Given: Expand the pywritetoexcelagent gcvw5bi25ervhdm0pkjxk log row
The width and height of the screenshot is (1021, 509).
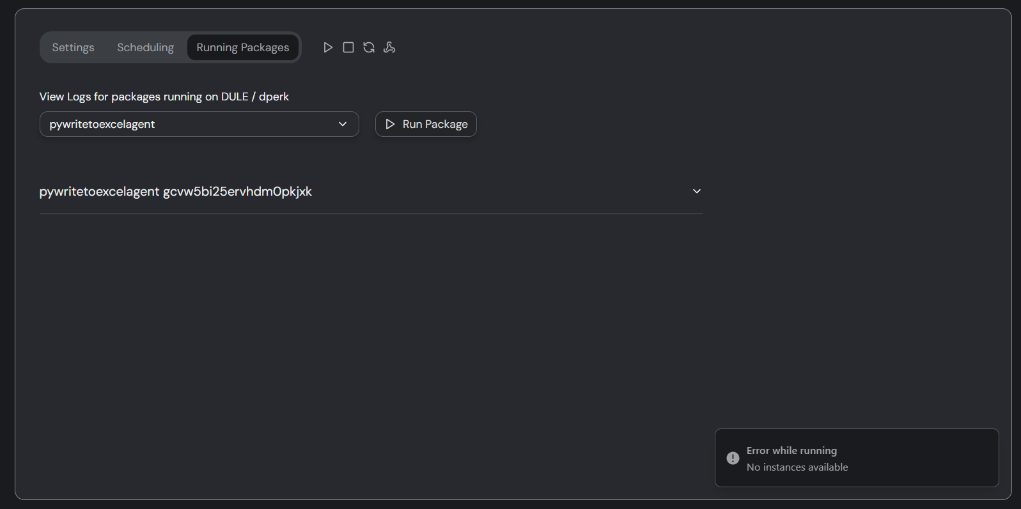Looking at the screenshot, I should [371, 191].
